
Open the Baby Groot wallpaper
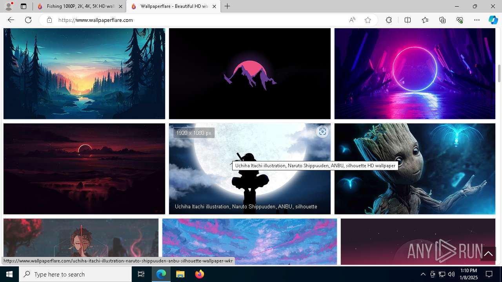tap(415, 169)
